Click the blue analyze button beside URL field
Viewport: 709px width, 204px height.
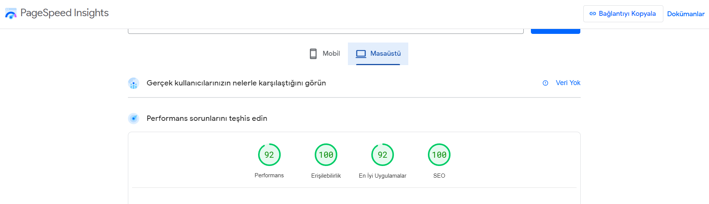pos(555,31)
